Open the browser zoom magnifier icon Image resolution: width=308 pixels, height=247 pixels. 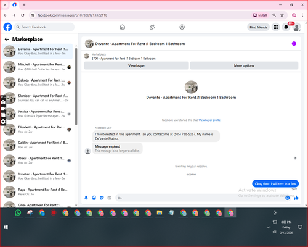coord(274,15)
